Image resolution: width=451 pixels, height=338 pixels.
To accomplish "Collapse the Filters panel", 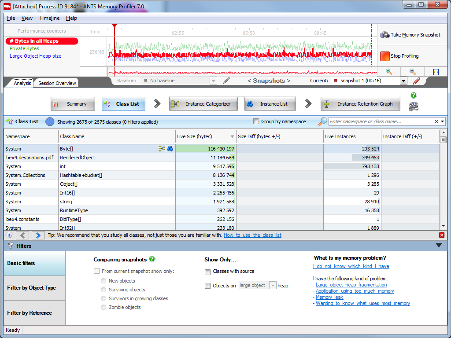I will (439, 246).
